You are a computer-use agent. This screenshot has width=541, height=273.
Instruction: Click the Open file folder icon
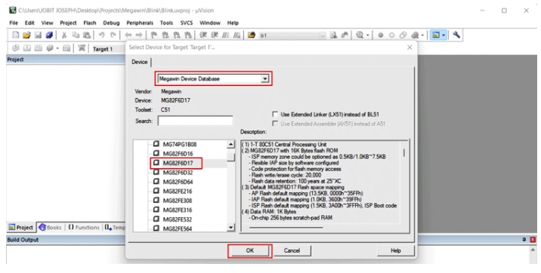(x=26, y=35)
